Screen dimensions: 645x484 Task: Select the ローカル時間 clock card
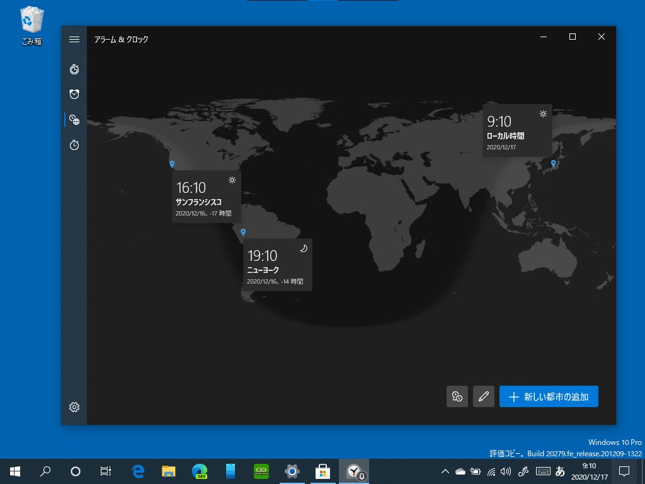(518, 130)
